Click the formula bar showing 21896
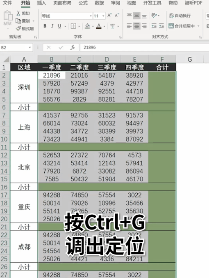 145,48
